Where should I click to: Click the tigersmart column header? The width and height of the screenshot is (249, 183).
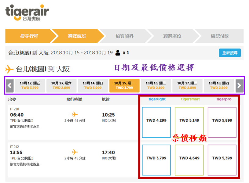[190, 99]
